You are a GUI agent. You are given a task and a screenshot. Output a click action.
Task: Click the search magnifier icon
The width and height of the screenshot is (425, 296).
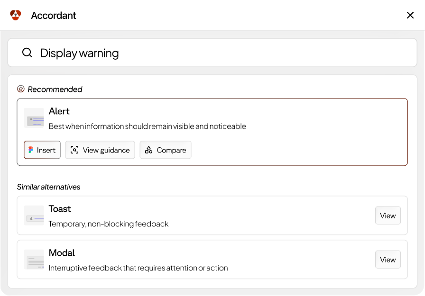pyautogui.click(x=27, y=53)
